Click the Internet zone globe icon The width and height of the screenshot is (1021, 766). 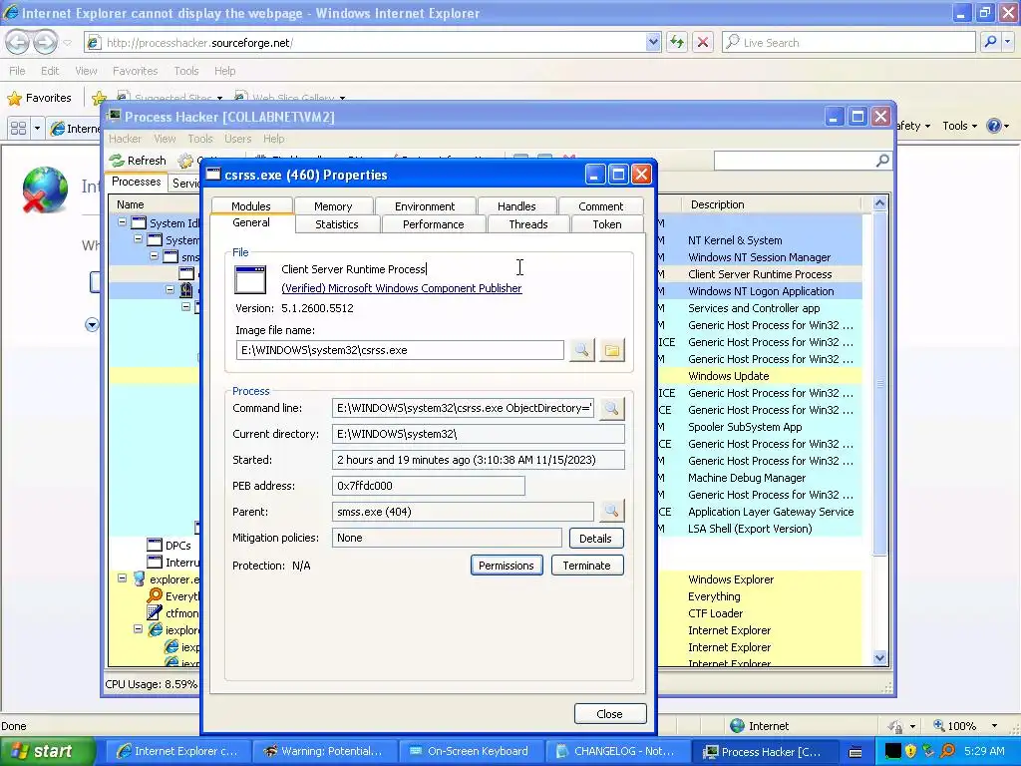click(x=737, y=726)
